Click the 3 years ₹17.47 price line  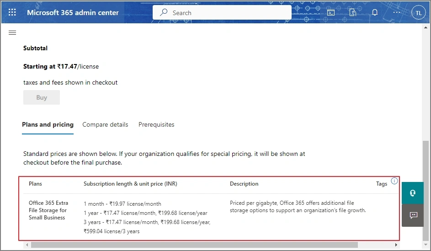[x=147, y=222]
